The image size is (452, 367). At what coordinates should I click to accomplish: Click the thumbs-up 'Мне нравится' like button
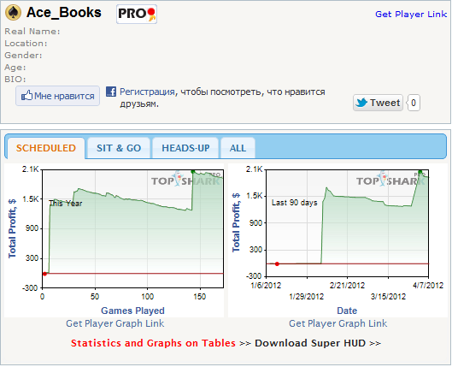click(x=57, y=96)
